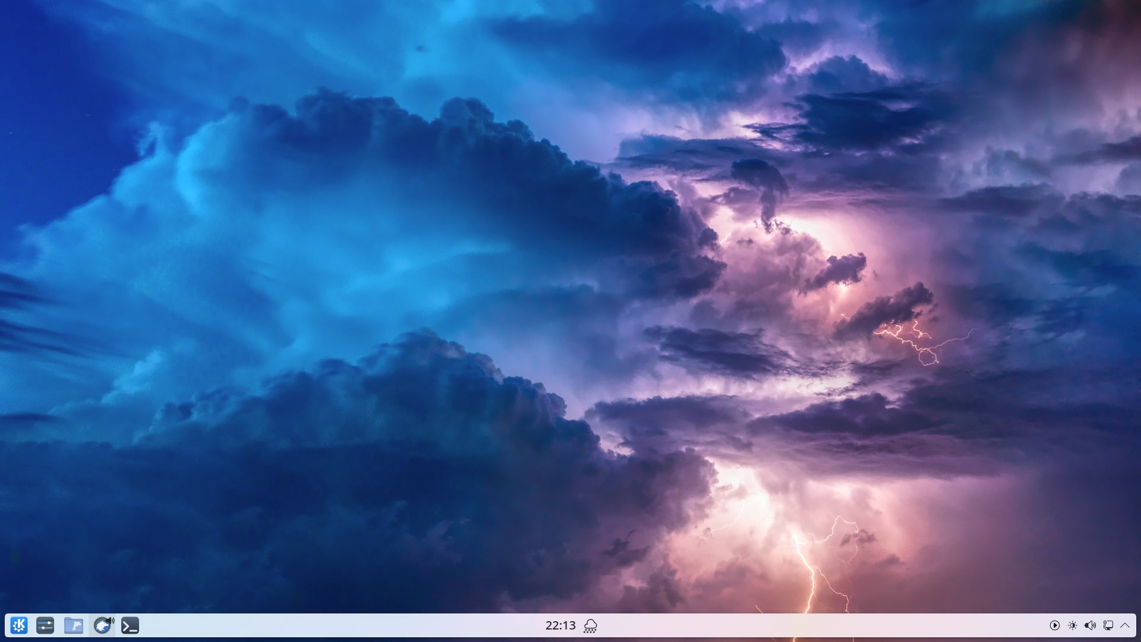Open the KDE application launcher

tap(19, 625)
